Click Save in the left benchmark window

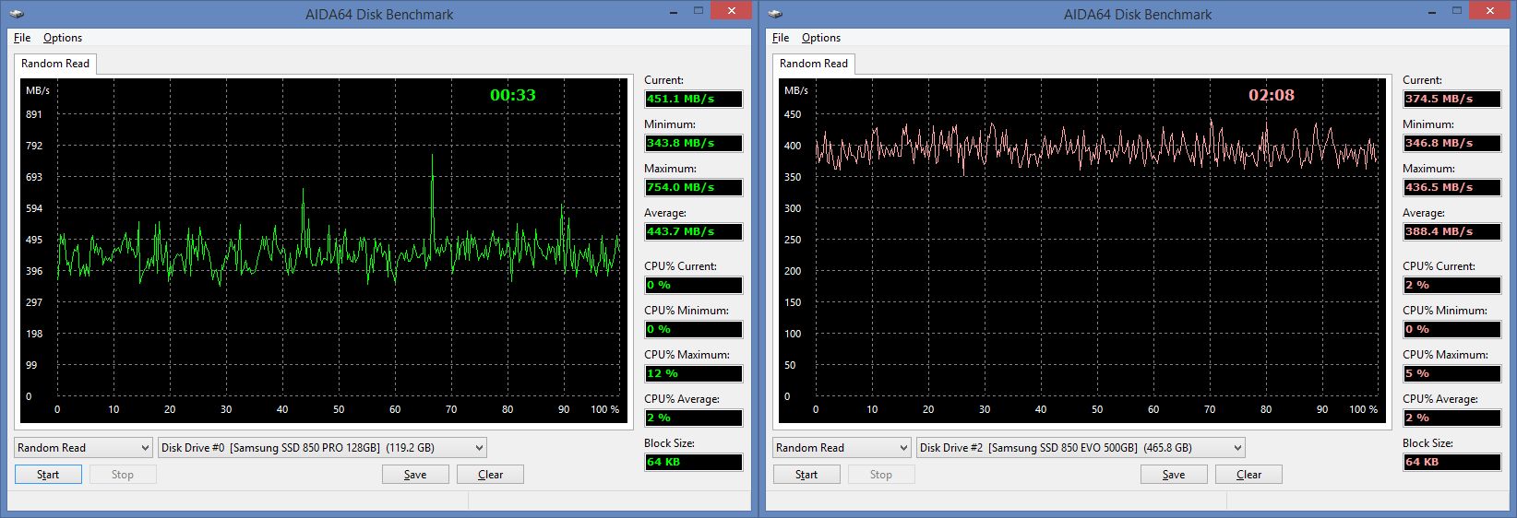(x=415, y=475)
